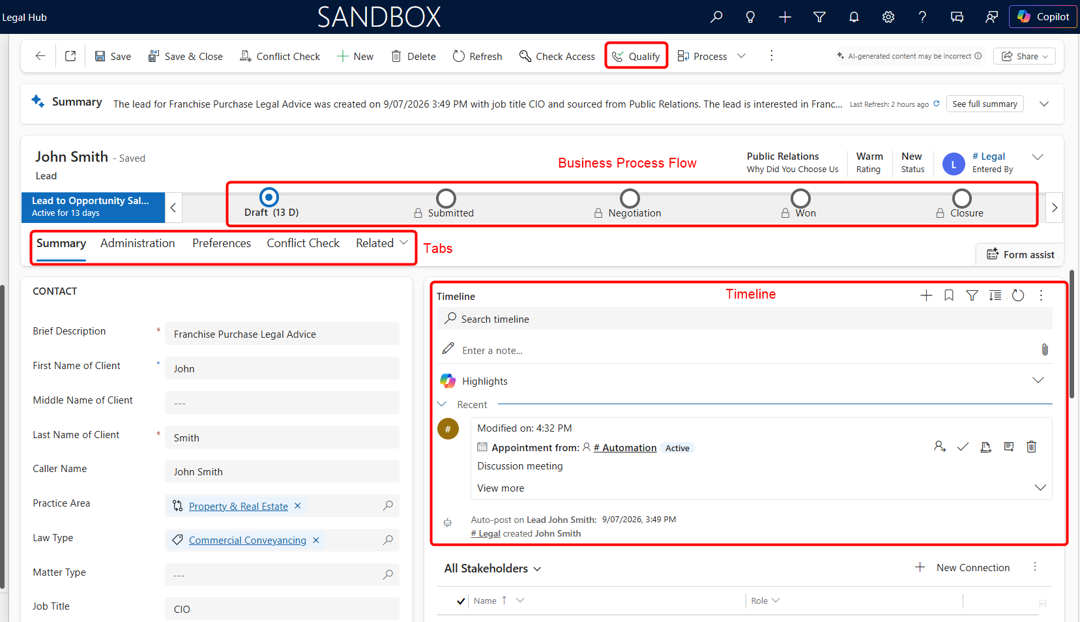The width and height of the screenshot is (1080, 622).
Task: Create a New record
Action: pos(355,57)
